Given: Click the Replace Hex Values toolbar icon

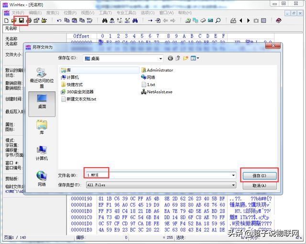Looking at the screenshot, I should (x=127, y=21).
